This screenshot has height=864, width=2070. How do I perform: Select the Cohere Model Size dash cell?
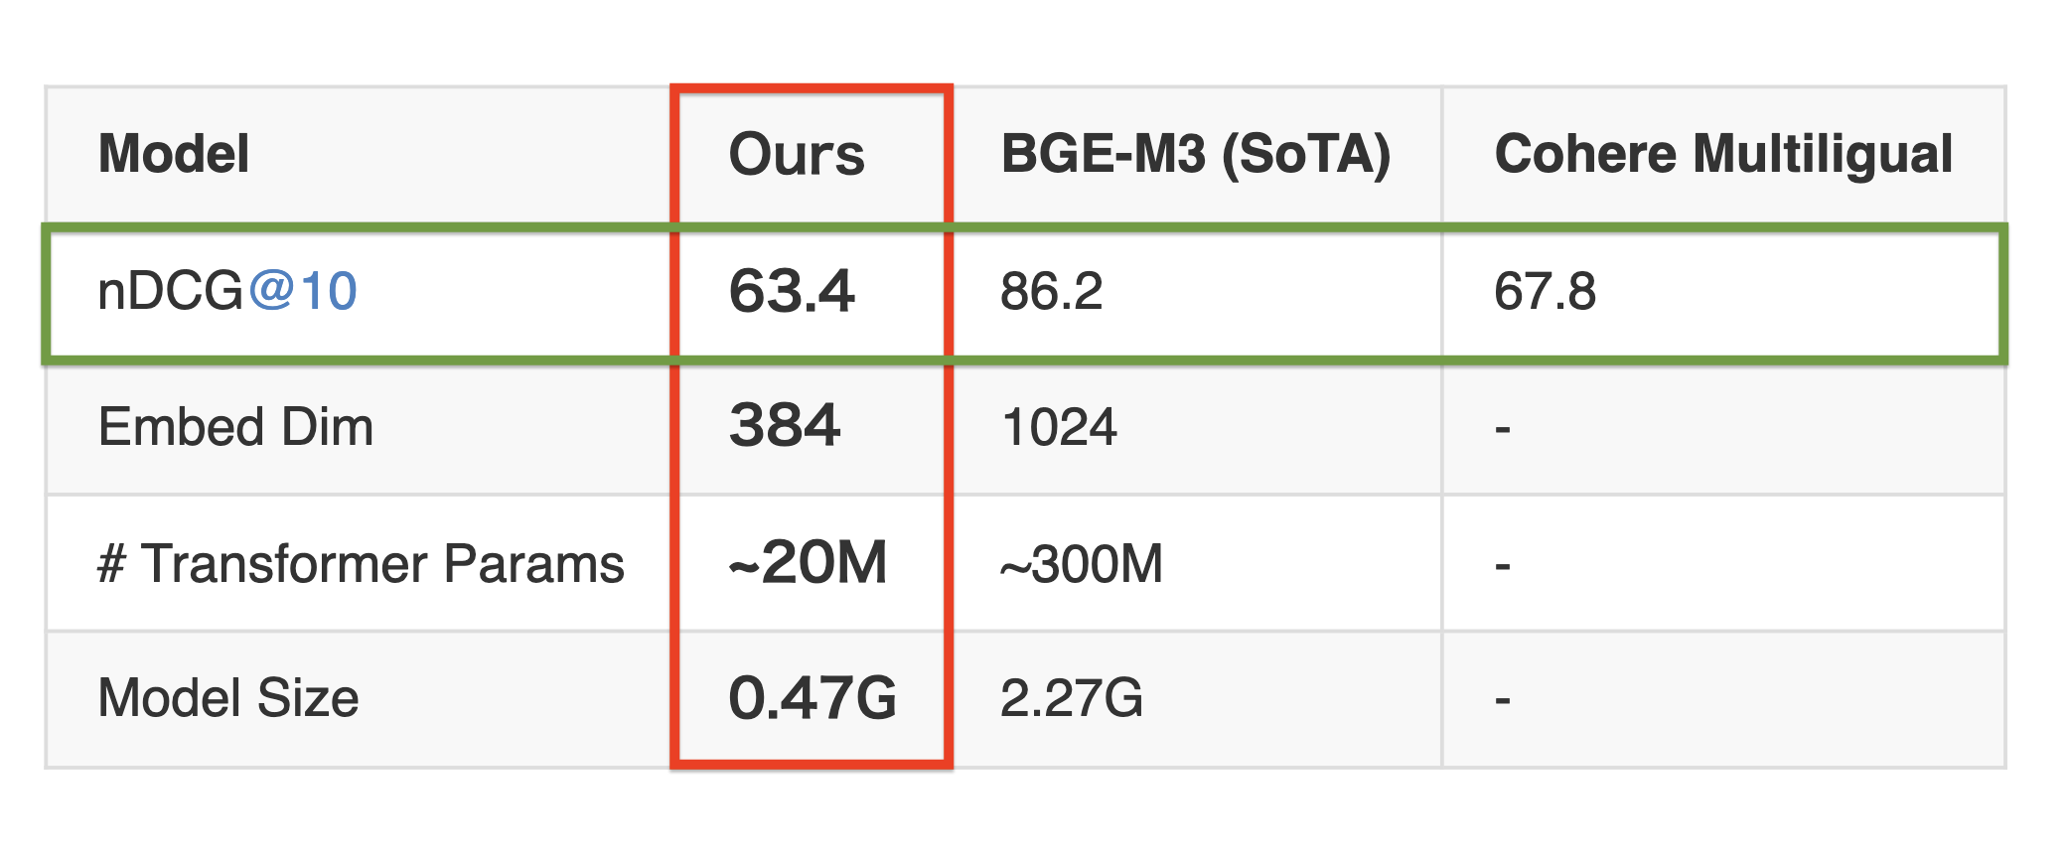[1503, 700]
